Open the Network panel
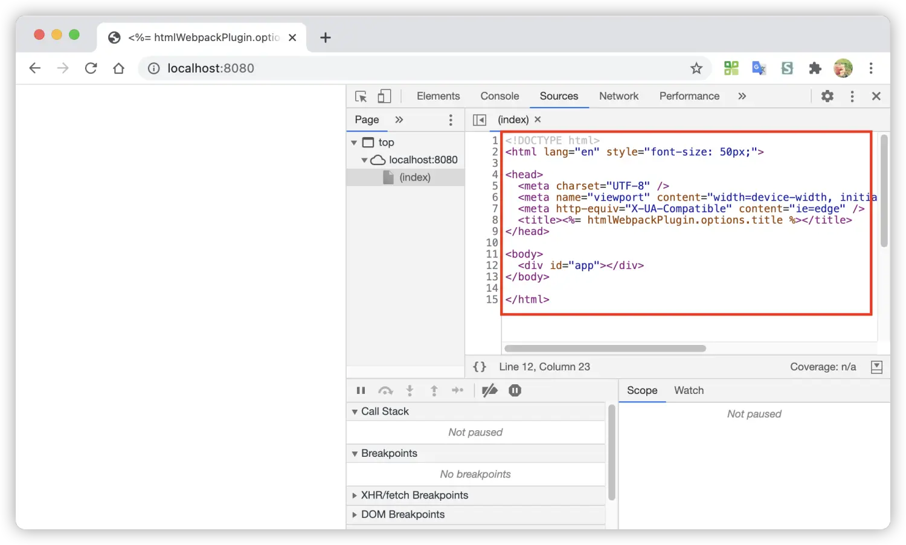This screenshot has width=906, height=545. pyautogui.click(x=618, y=96)
